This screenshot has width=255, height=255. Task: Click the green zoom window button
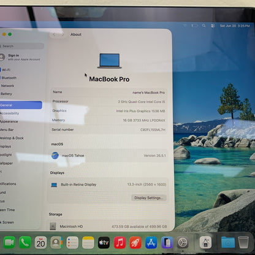click(x=10, y=34)
